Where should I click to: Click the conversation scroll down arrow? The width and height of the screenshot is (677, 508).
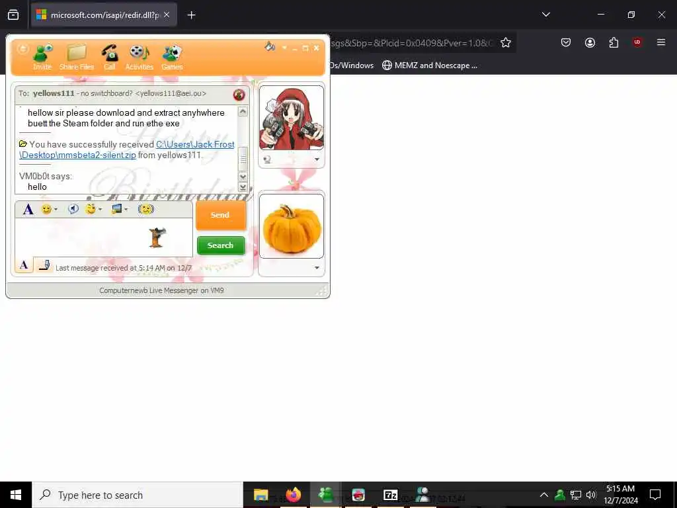click(243, 177)
